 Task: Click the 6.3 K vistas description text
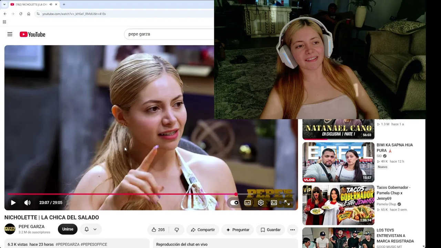[x=17, y=245]
